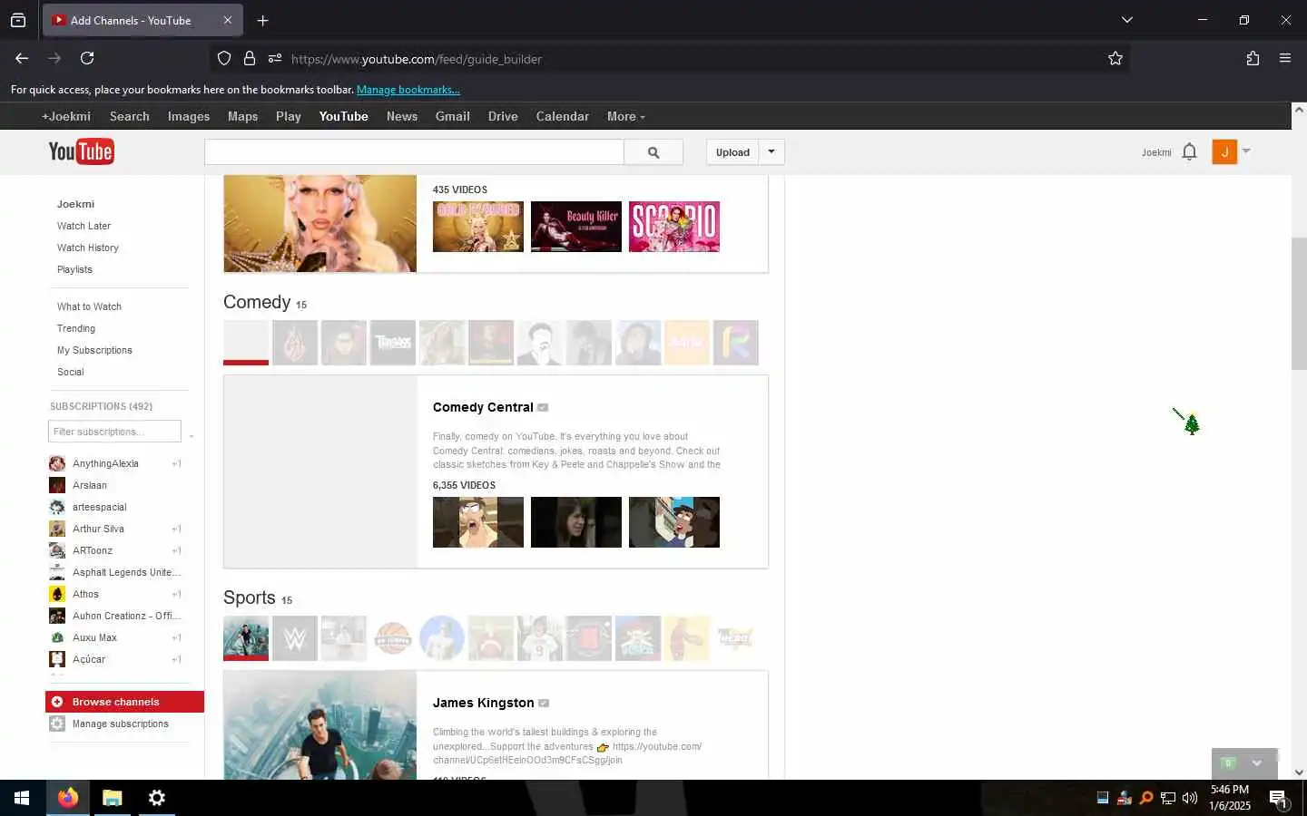Click site padlock icon
Image resolution: width=1307 pixels, height=816 pixels.
[x=250, y=59]
